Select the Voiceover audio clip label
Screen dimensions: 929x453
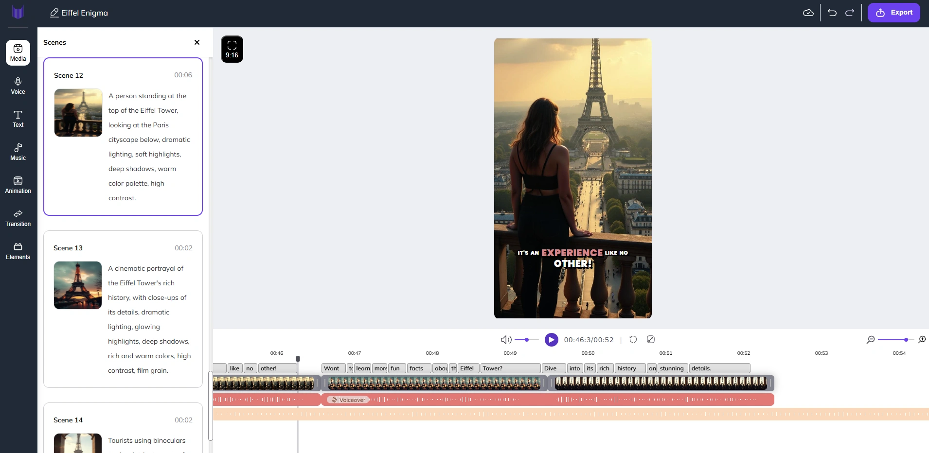pos(348,400)
